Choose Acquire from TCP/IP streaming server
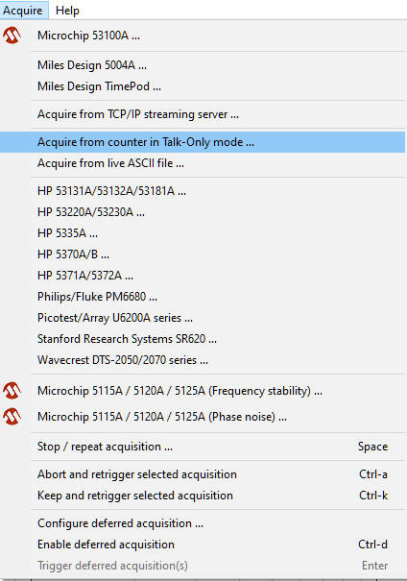 pos(203,114)
